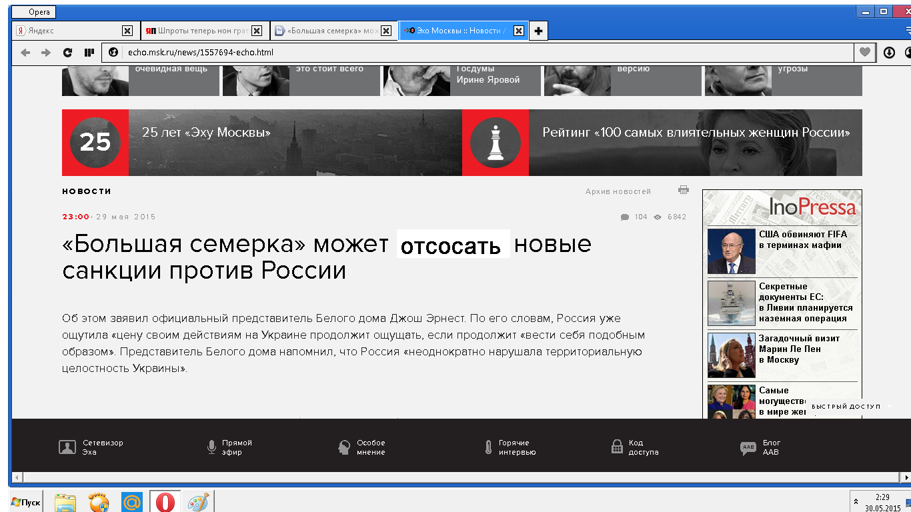This screenshot has width=911, height=512.
Task: Click the head icon for Особое мнение
Action: tap(344, 447)
